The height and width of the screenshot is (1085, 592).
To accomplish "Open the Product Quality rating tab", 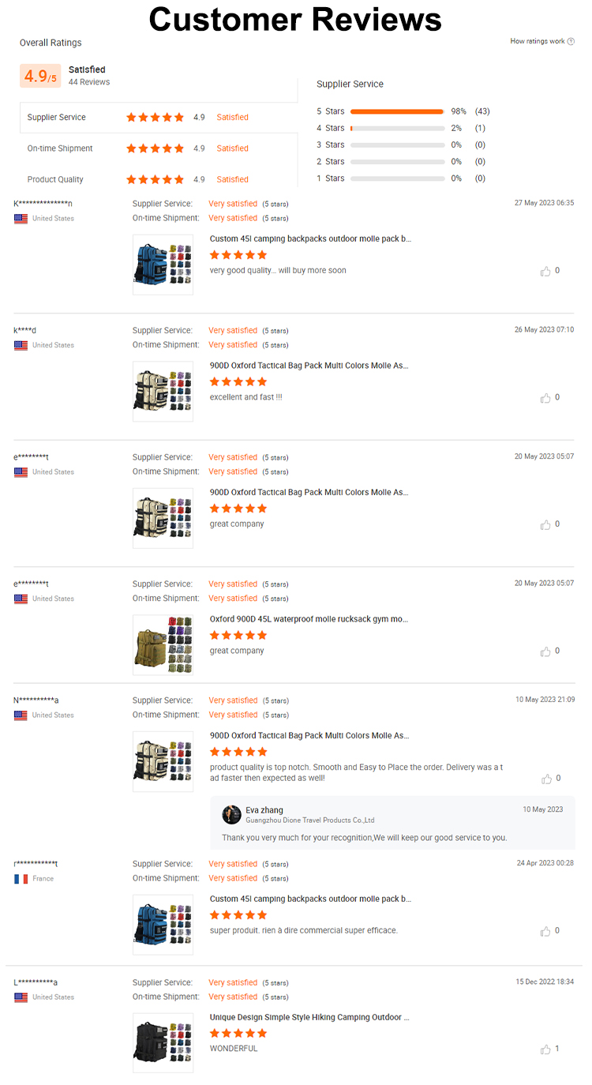I will tap(55, 179).
